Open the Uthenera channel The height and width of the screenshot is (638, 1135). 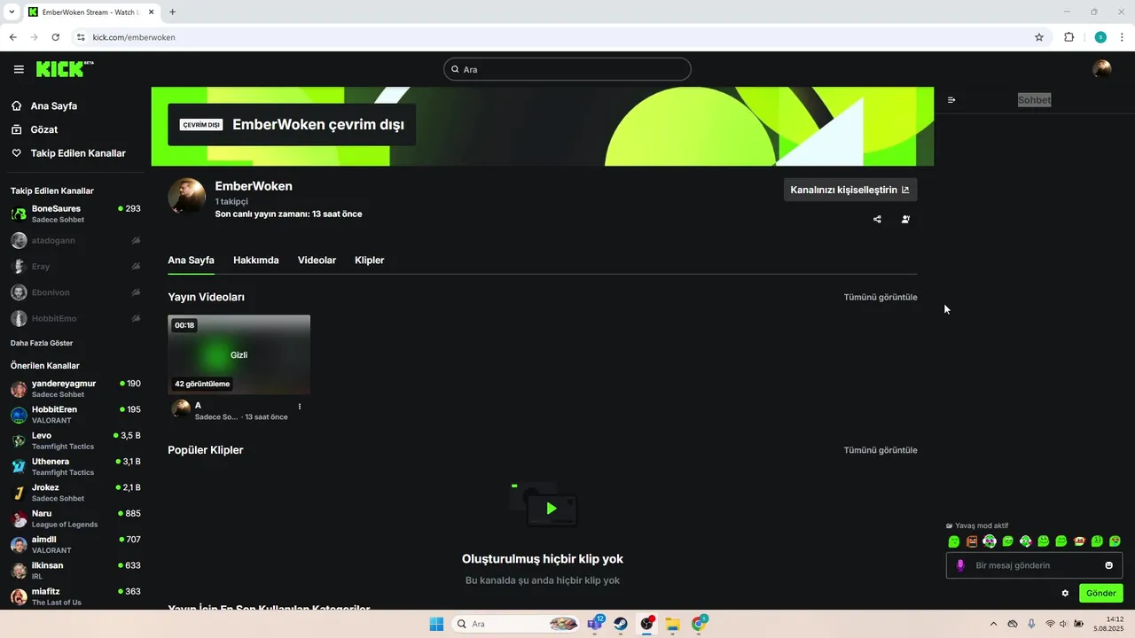75,467
